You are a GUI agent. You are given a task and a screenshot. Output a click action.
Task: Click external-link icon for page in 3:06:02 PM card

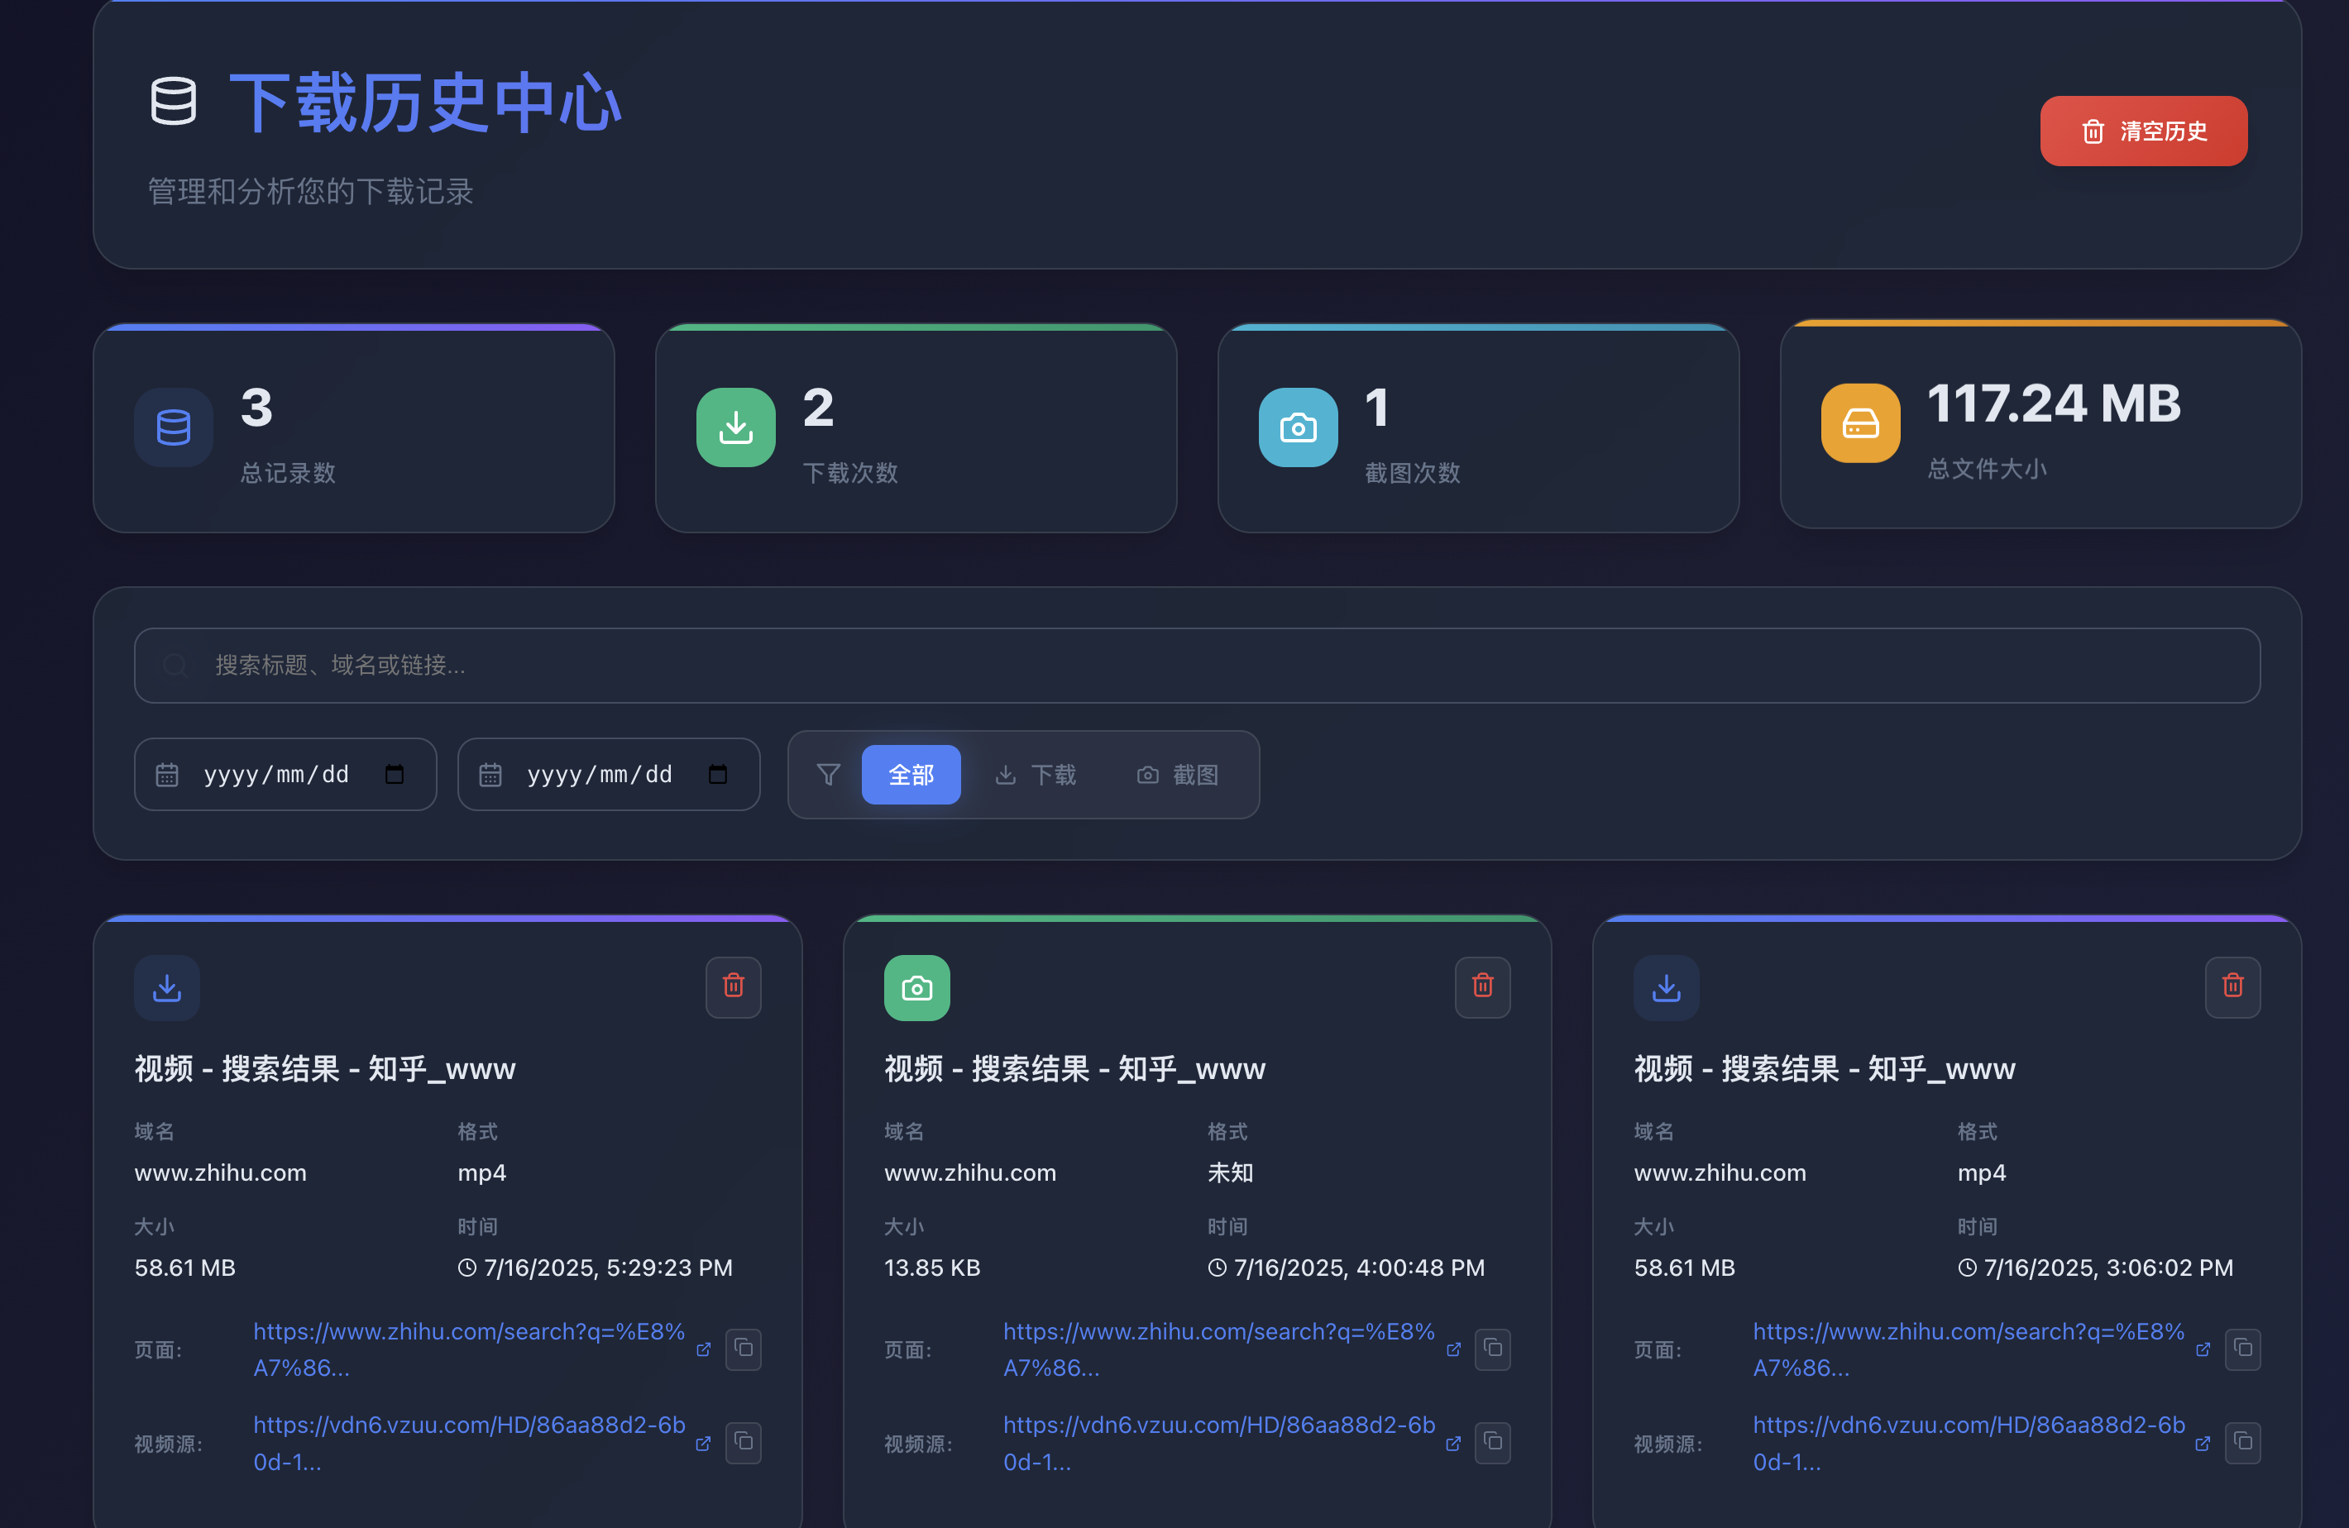pyautogui.click(x=2202, y=1349)
